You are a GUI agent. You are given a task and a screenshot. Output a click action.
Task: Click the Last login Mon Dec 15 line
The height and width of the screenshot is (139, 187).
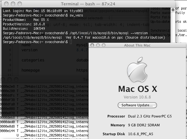43,11
